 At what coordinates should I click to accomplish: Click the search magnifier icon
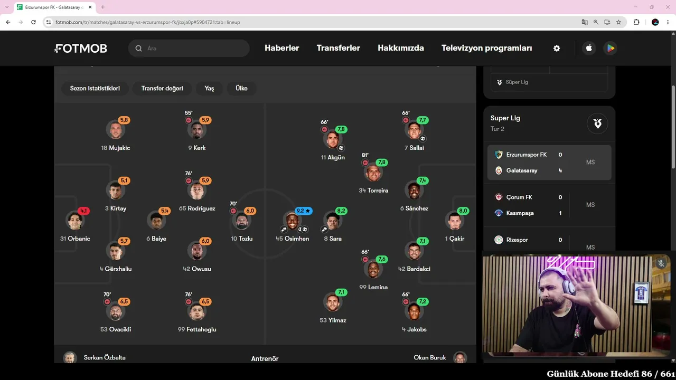pos(138,49)
